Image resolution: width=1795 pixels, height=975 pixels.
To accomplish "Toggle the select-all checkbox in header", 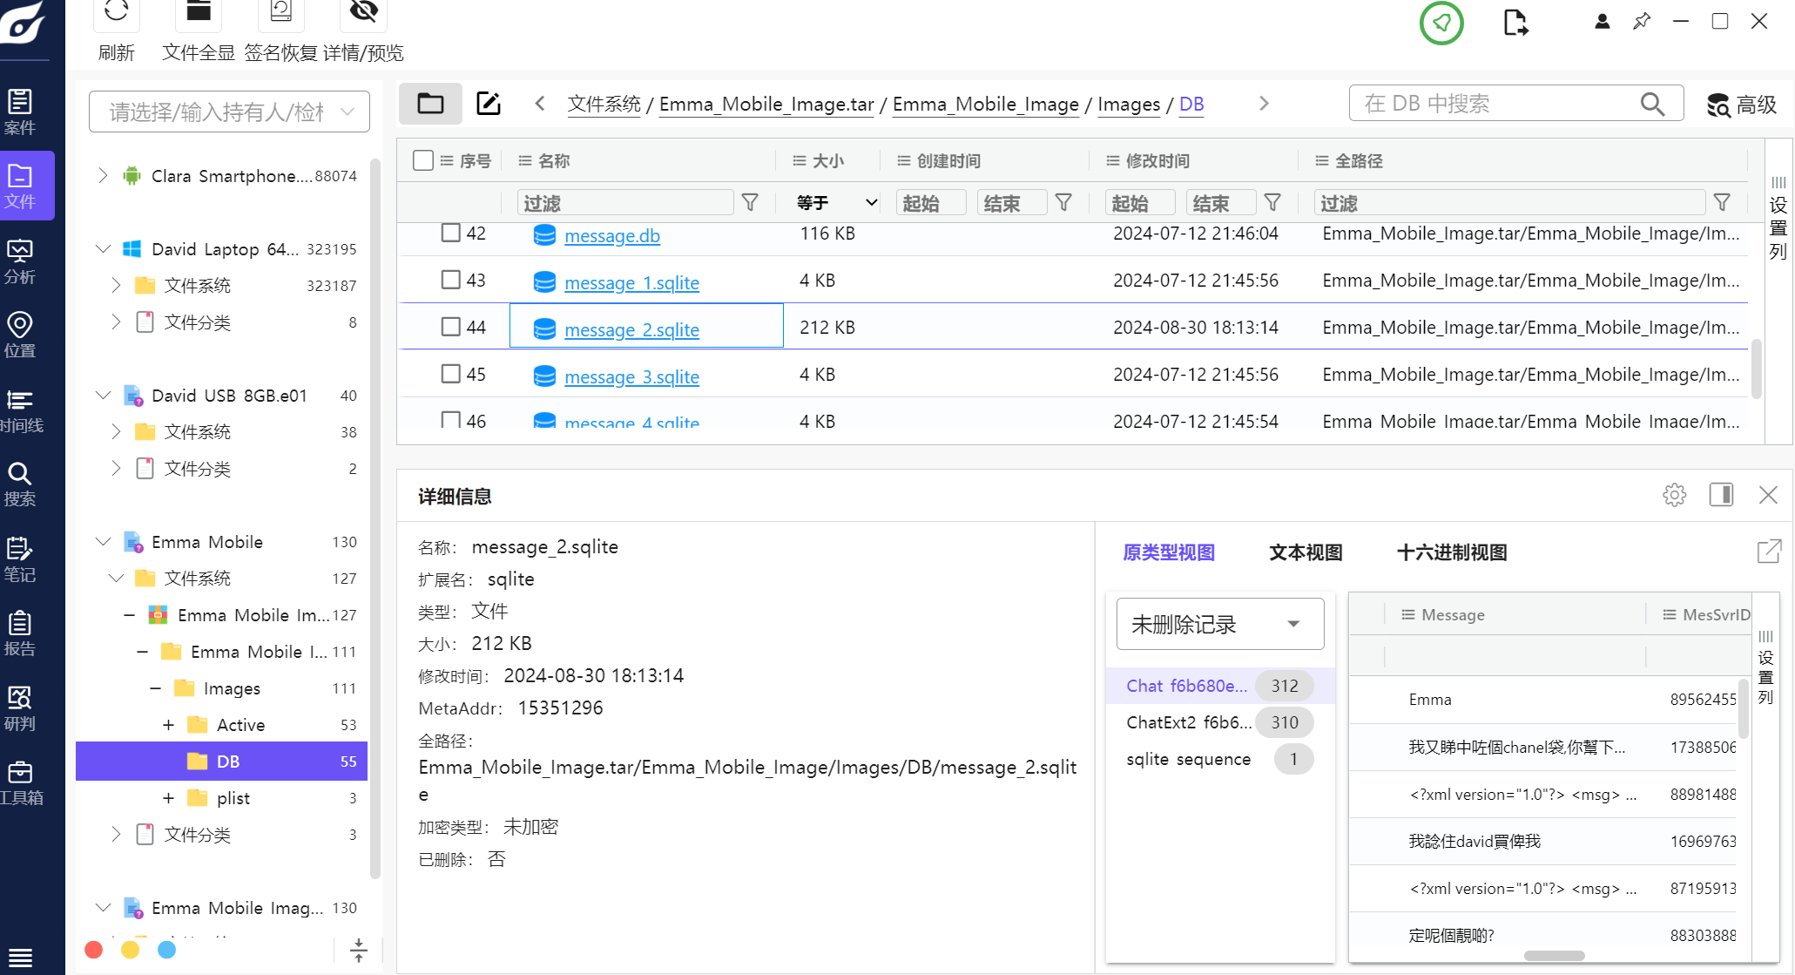I will pyautogui.click(x=423, y=160).
